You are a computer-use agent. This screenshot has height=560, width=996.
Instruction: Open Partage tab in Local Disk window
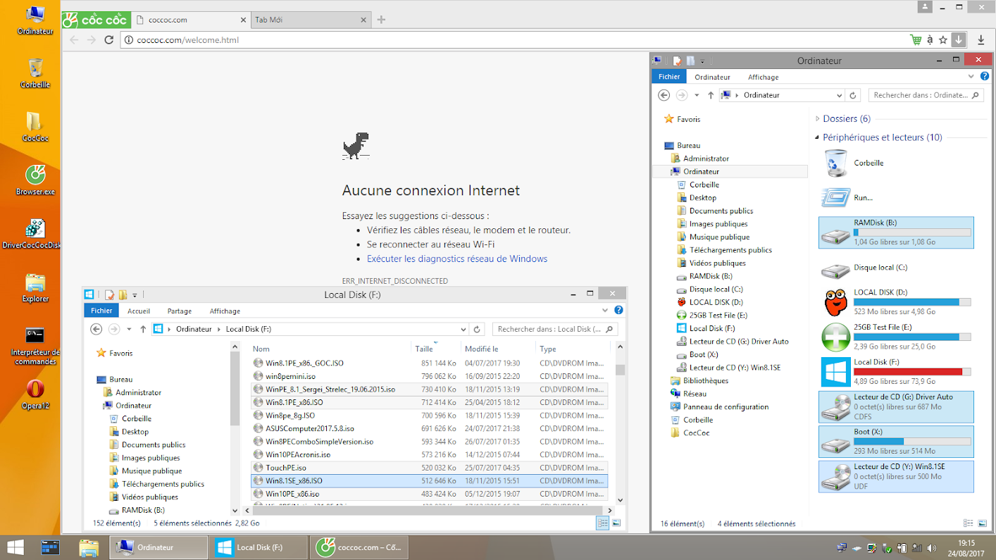(180, 311)
